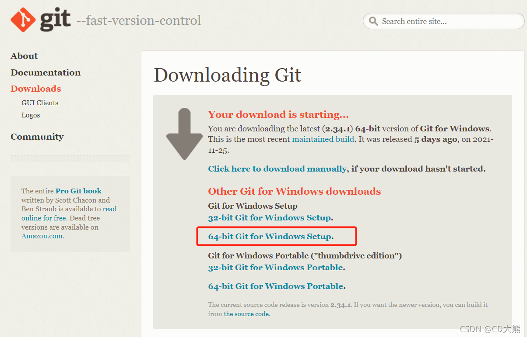
Task: Open the Logos submenu item
Action: [x=31, y=115]
